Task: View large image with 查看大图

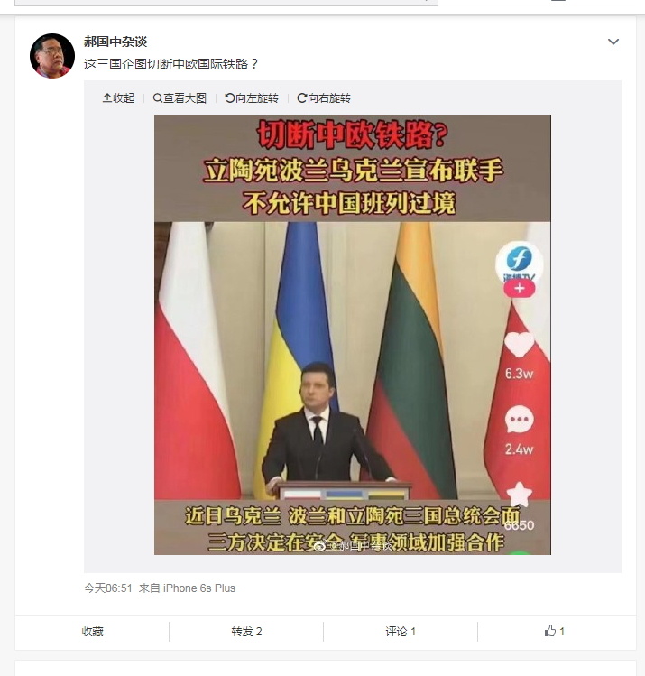Action: (x=180, y=98)
